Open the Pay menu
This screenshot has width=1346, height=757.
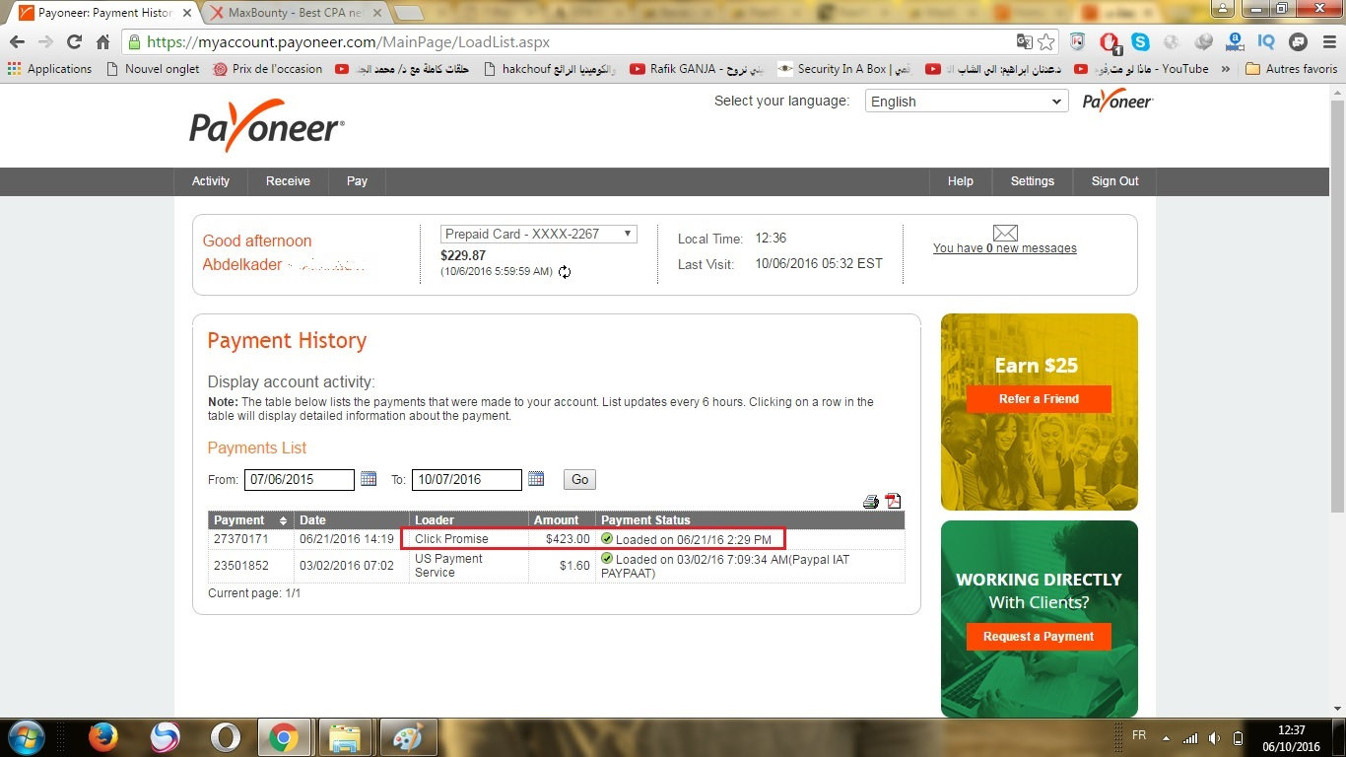point(357,181)
